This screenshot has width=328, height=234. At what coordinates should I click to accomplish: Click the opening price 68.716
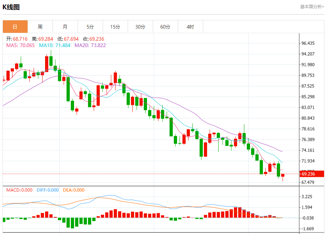20,39
